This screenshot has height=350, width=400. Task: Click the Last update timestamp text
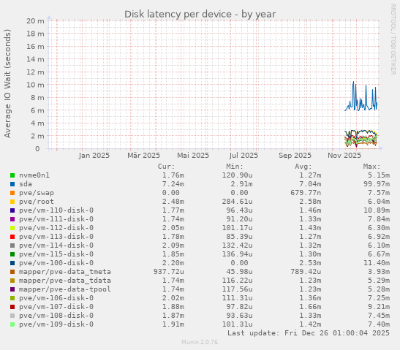point(309,333)
